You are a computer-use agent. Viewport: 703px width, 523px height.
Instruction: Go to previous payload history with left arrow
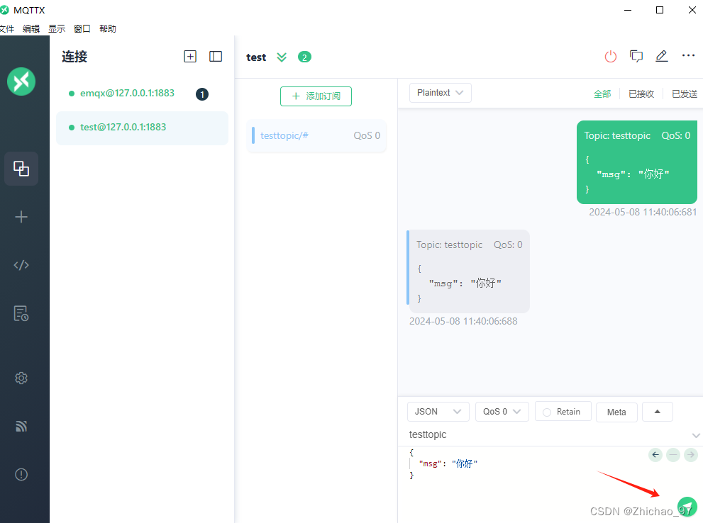[655, 455]
